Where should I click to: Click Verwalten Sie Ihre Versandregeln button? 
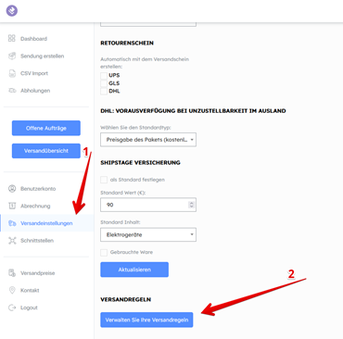pos(146,320)
